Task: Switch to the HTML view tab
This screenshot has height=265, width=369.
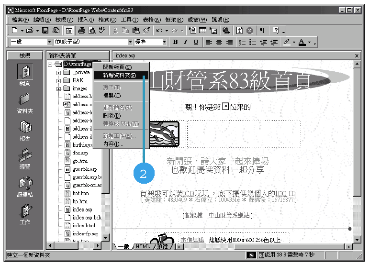Action: click(143, 246)
